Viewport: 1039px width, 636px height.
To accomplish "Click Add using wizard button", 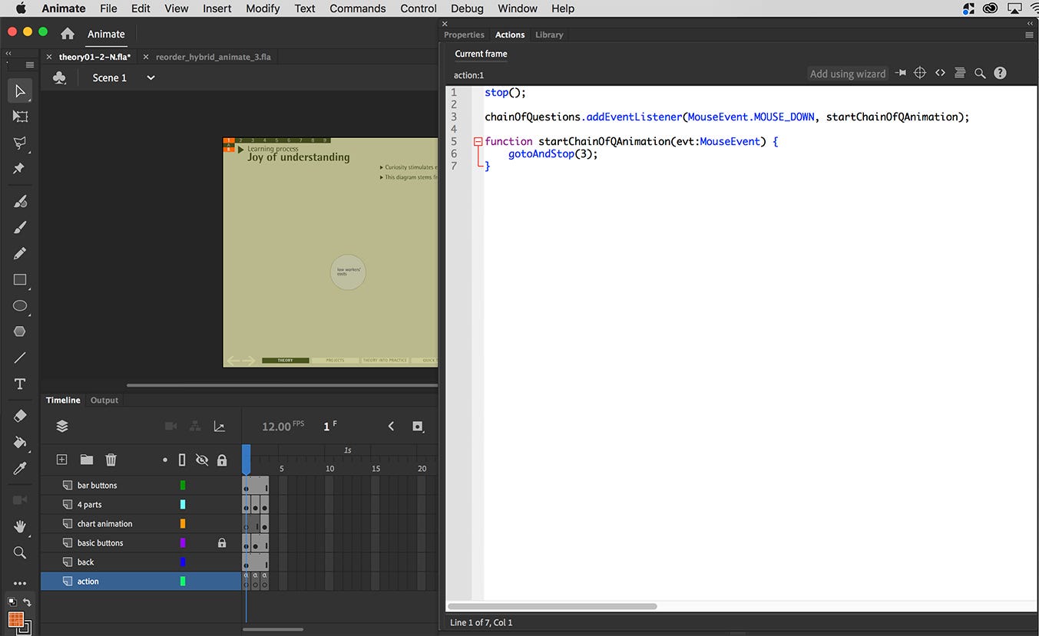I will click(x=848, y=74).
